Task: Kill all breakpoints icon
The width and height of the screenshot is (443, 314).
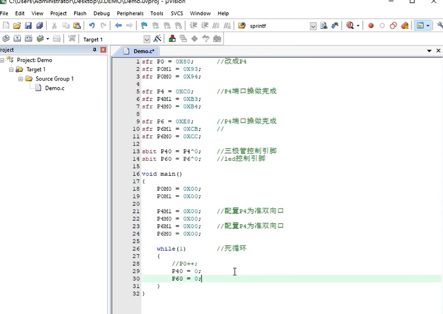Action: (x=405, y=26)
